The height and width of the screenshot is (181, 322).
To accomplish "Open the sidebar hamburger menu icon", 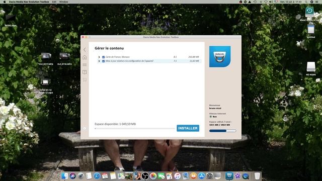I will [x=85, y=65].
